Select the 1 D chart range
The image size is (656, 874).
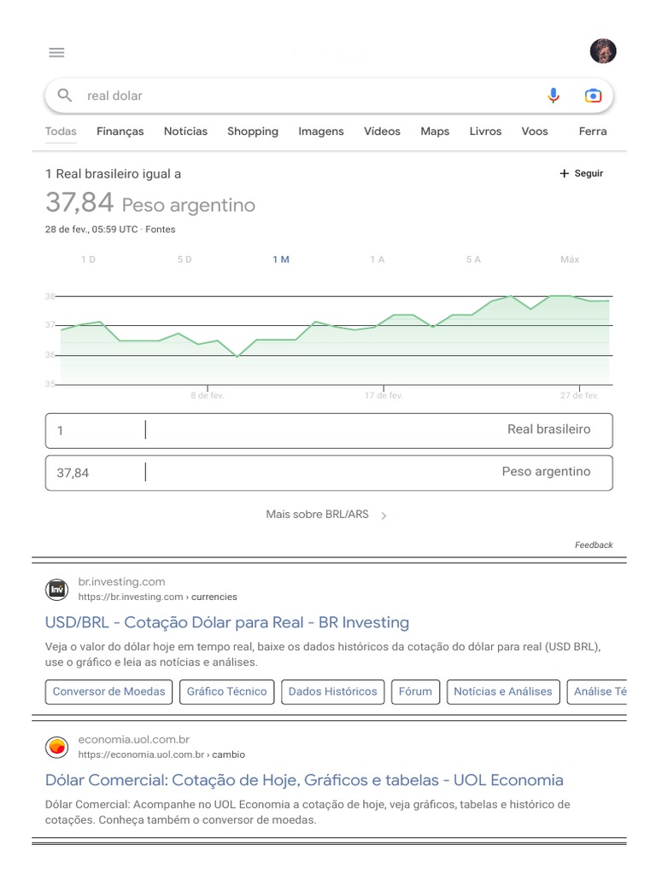(x=88, y=259)
